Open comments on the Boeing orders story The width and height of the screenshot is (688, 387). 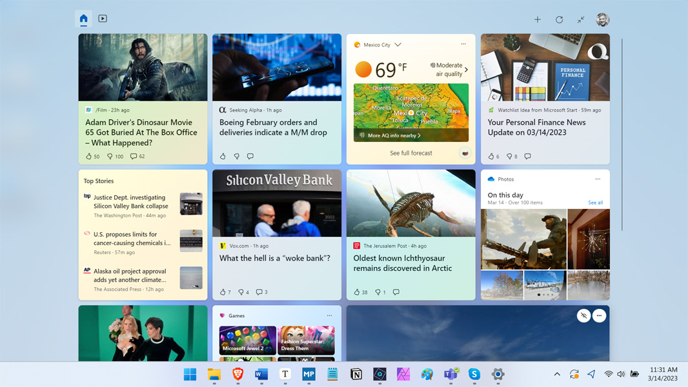[250, 156]
